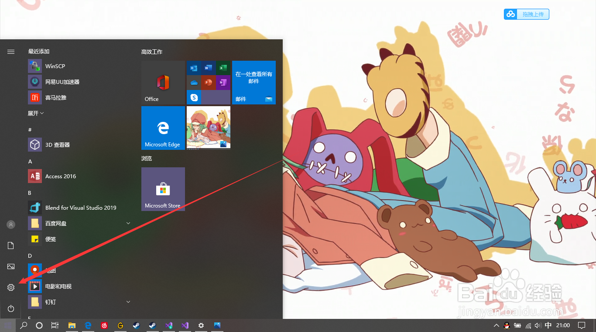Viewport: 596px width, 332px height.
Task: Open Photos app on taskbar
Action: [x=217, y=325]
